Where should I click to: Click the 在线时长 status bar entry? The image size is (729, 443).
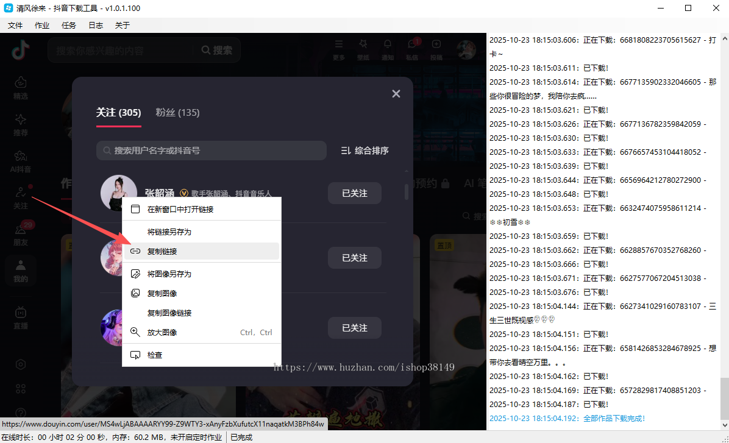coord(112,438)
